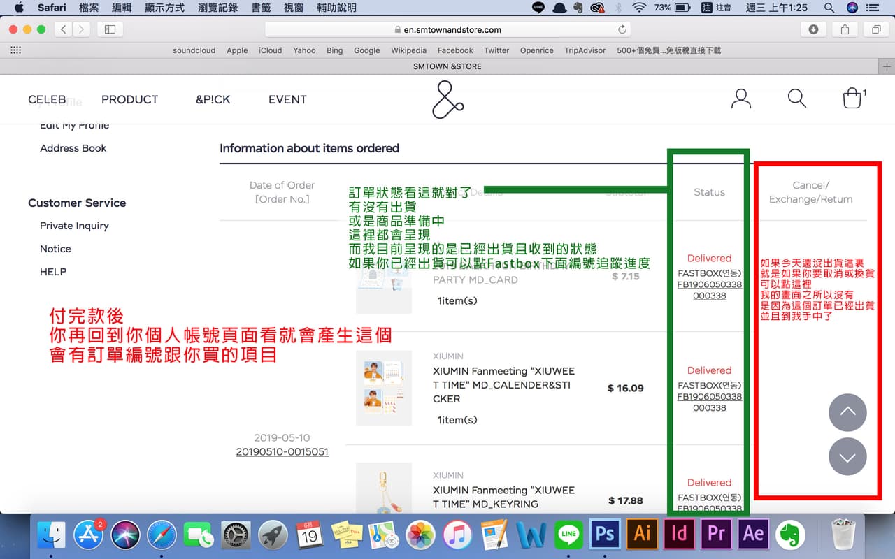Viewport: 895px width, 559px height.
Task: Open Safari downloads button
Action: pos(813,29)
